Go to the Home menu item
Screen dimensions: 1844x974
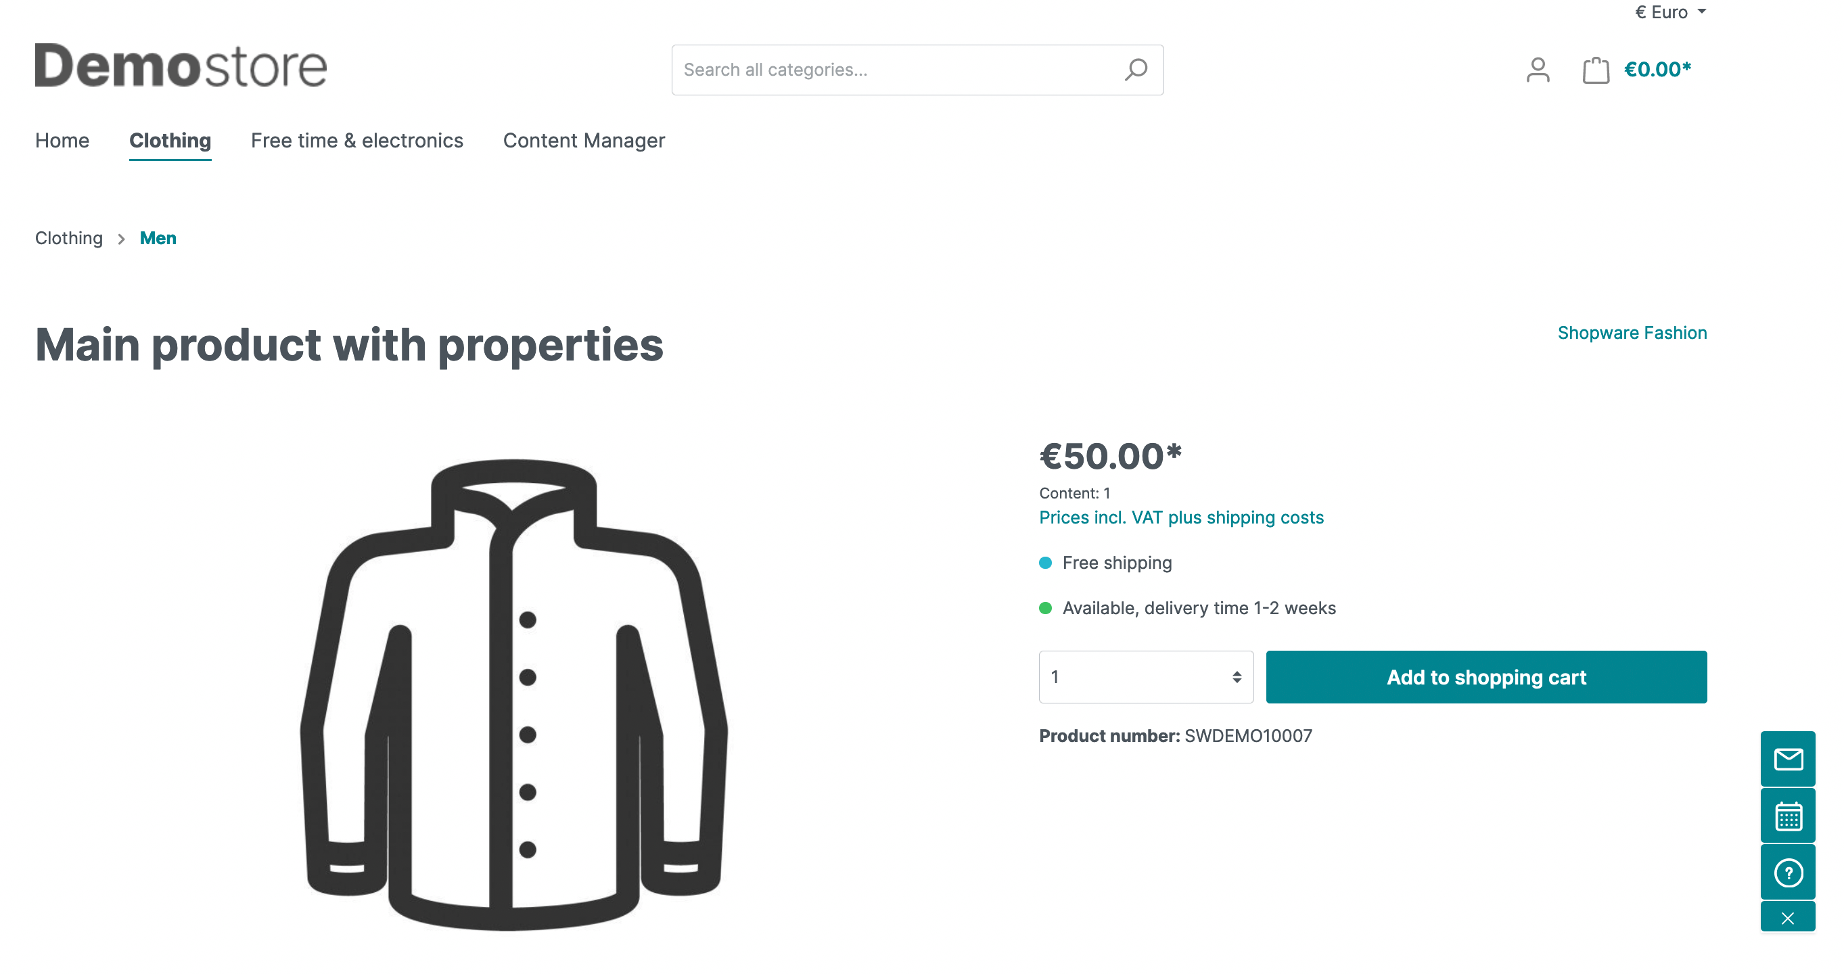62,140
